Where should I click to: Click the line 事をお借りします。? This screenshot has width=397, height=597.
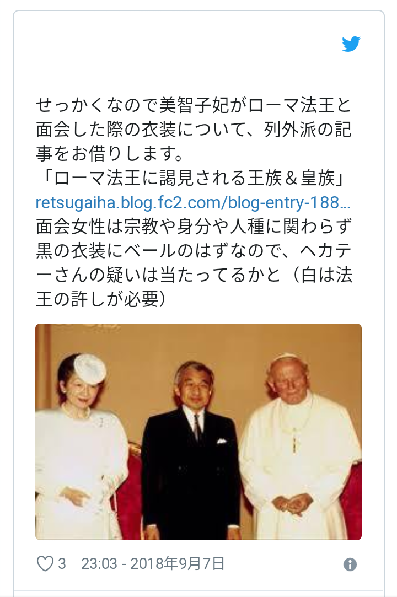tap(110, 154)
